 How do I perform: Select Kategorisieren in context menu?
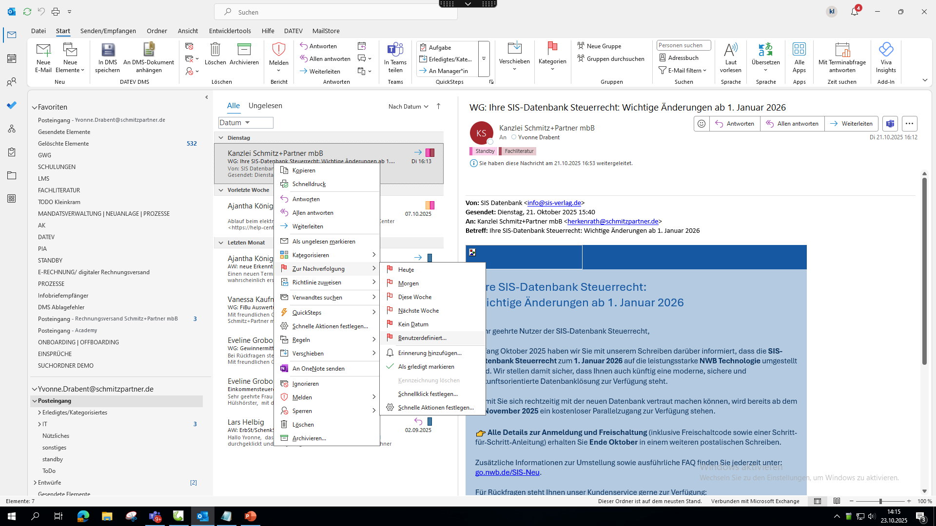[327, 255]
